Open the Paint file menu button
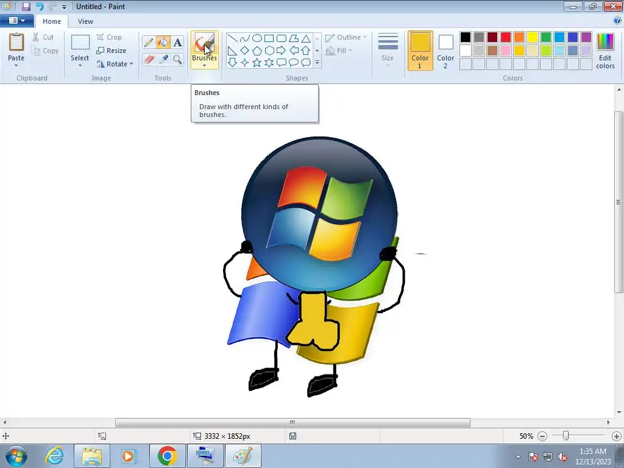624x468 pixels. tap(16, 21)
